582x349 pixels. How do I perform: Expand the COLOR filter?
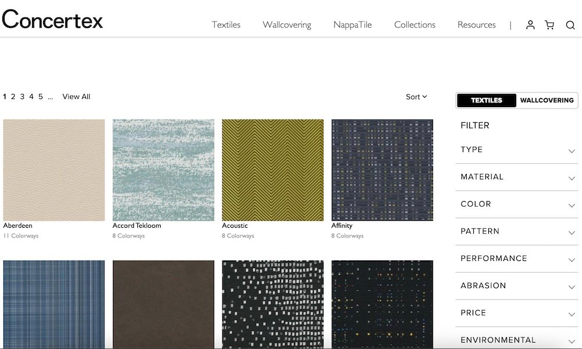click(x=517, y=204)
